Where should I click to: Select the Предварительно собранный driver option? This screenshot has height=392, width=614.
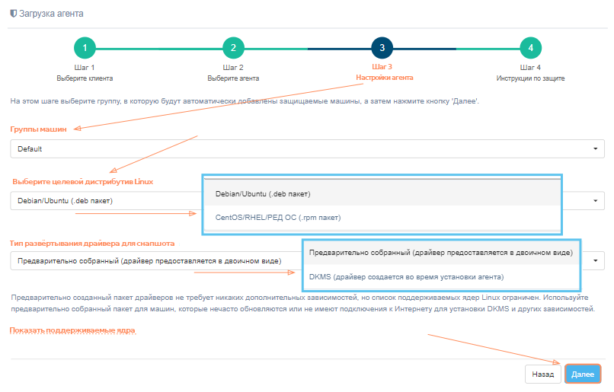pos(440,253)
